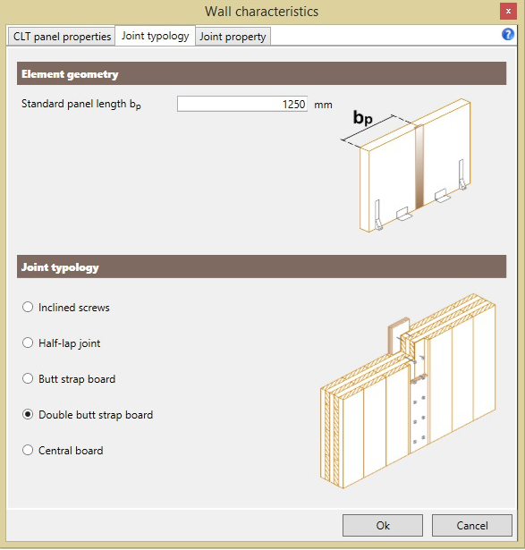
Task: Open the blue help question mark icon
Action: click(x=508, y=34)
